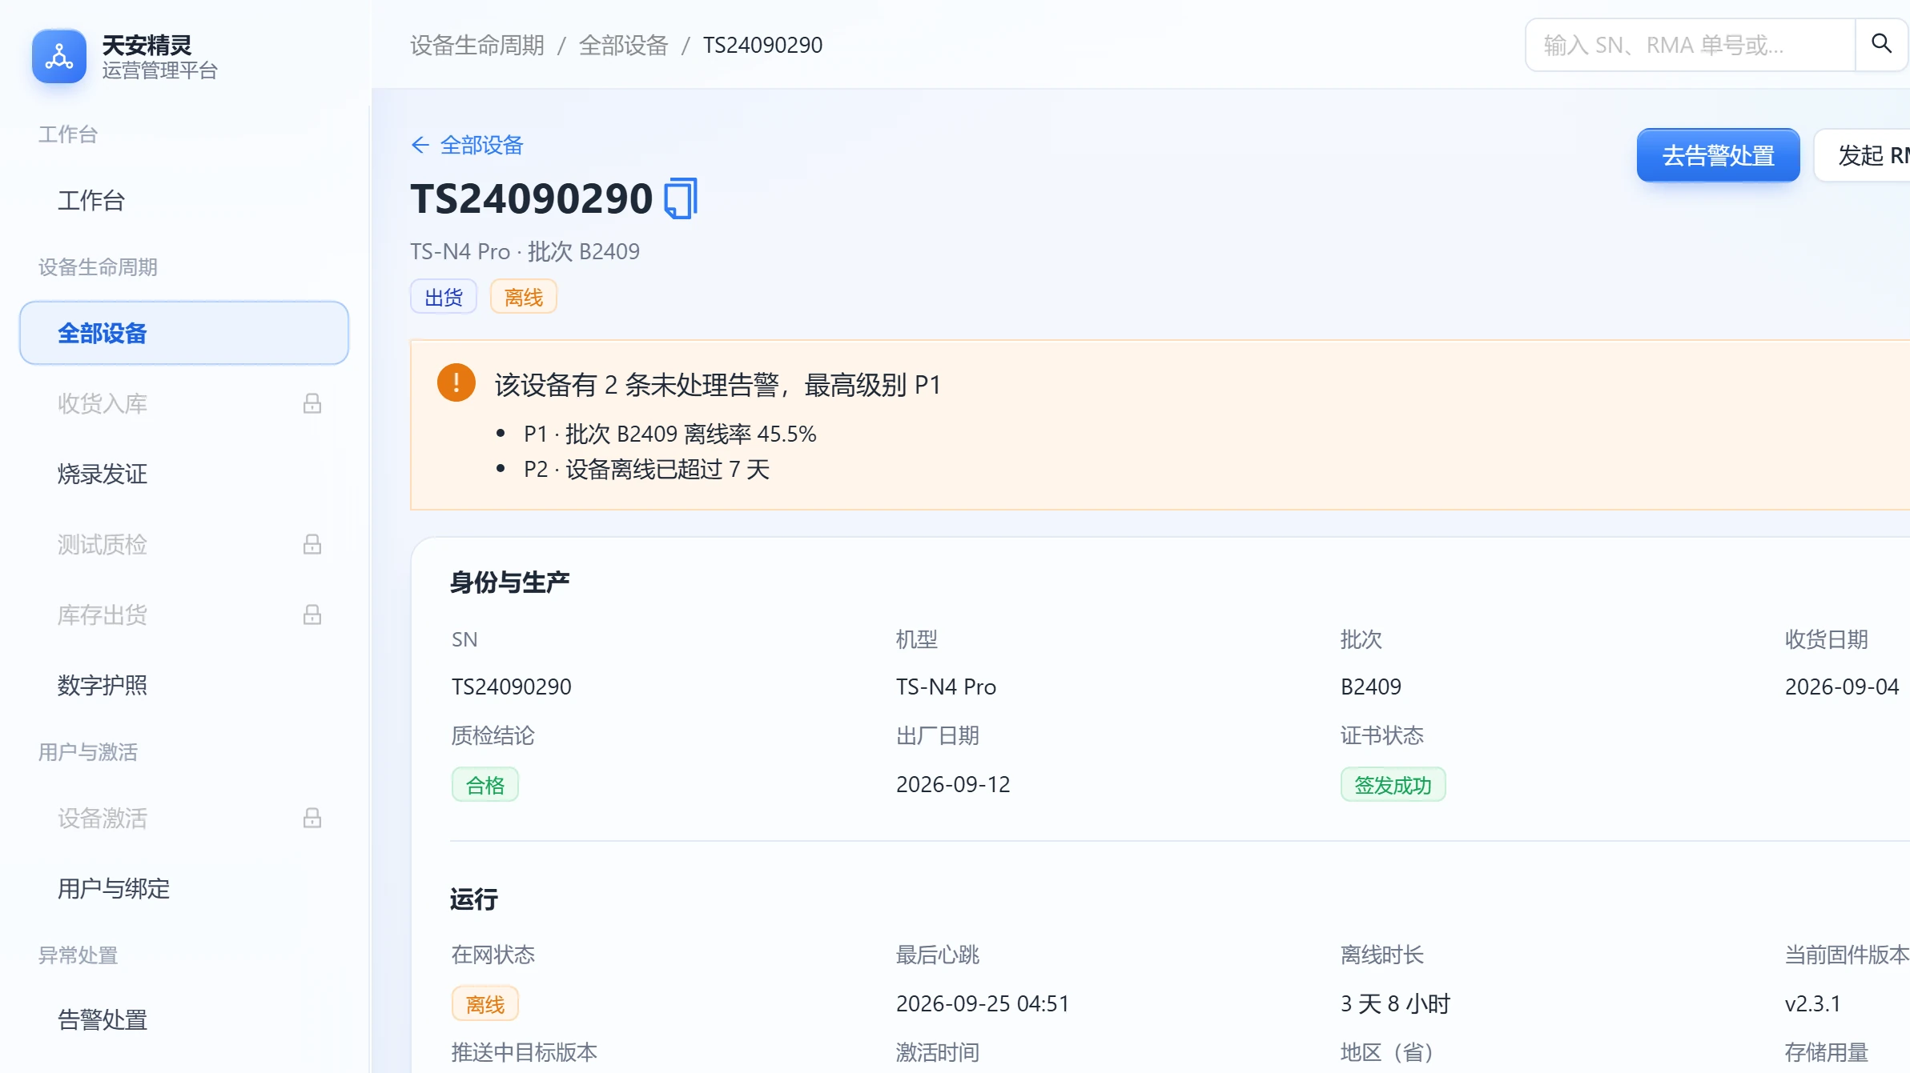Click last heartbeat '2026-09-25 04:51'
Viewport: 1910px width, 1073px height.
point(983,1003)
